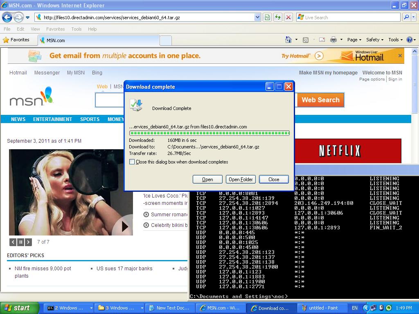
Task: Select the NEWS navigation tab
Action: 18,119
